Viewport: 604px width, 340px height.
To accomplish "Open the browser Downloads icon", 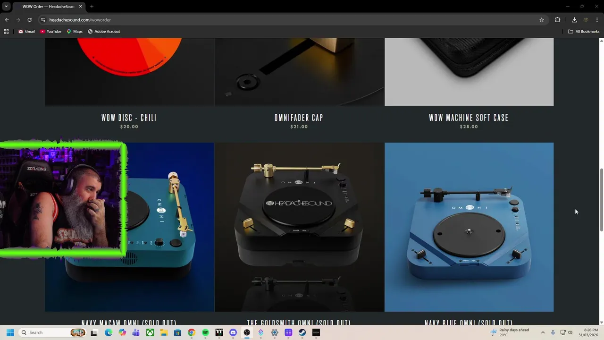I will (574, 20).
